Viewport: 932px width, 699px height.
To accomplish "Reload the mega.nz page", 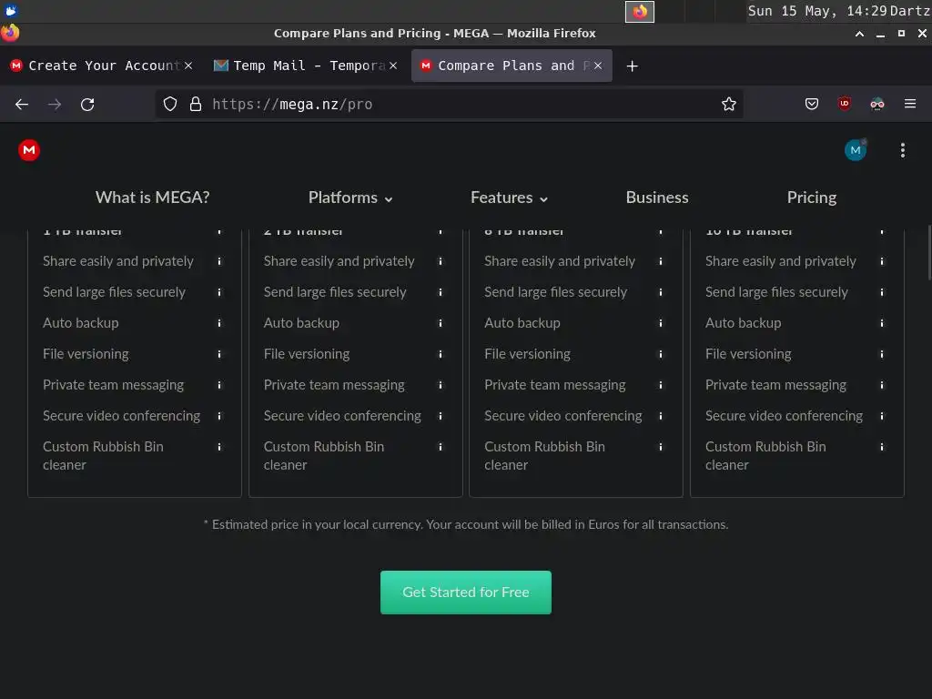I will click(87, 105).
